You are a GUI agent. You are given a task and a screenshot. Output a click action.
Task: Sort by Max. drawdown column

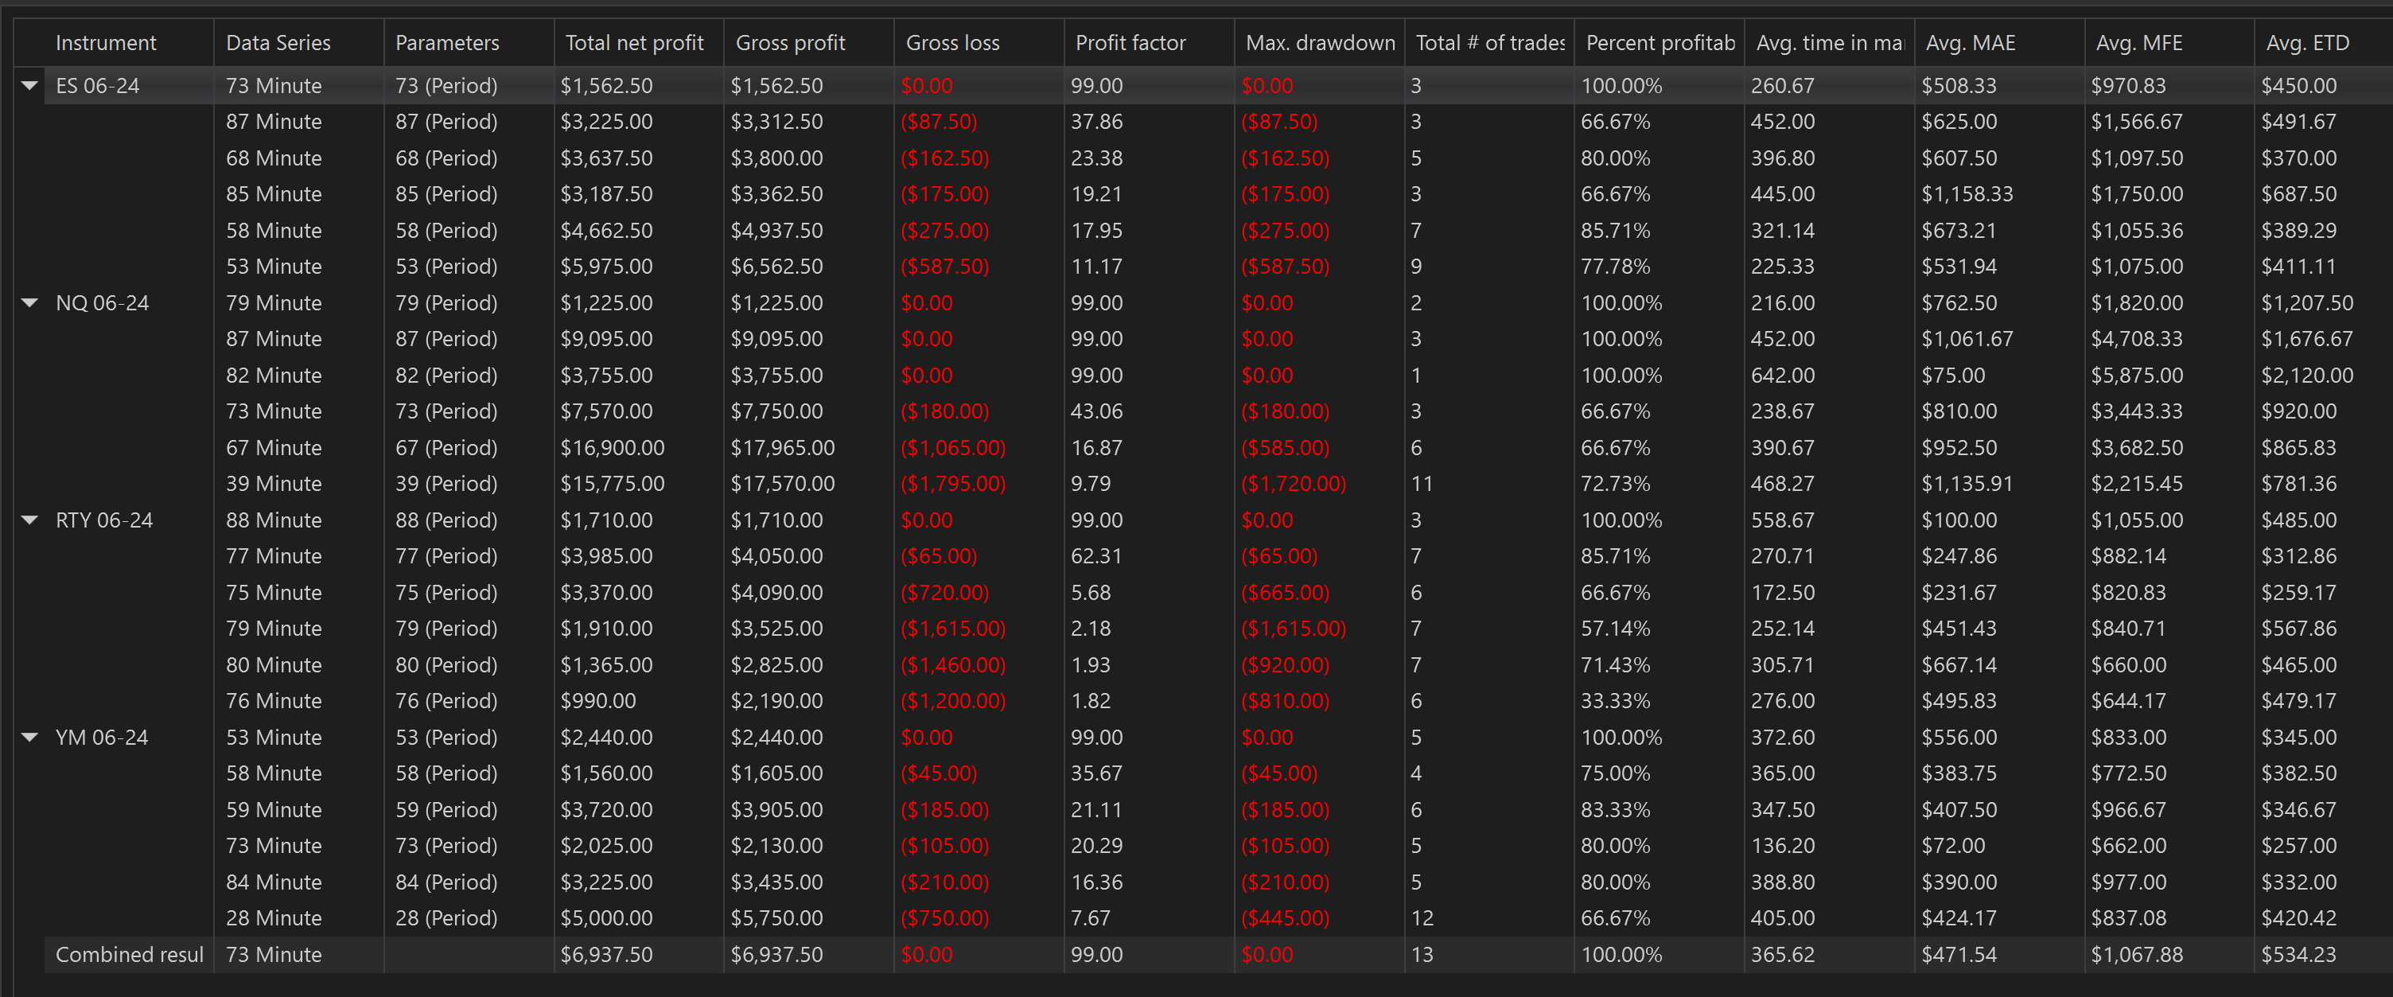click(x=1319, y=43)
